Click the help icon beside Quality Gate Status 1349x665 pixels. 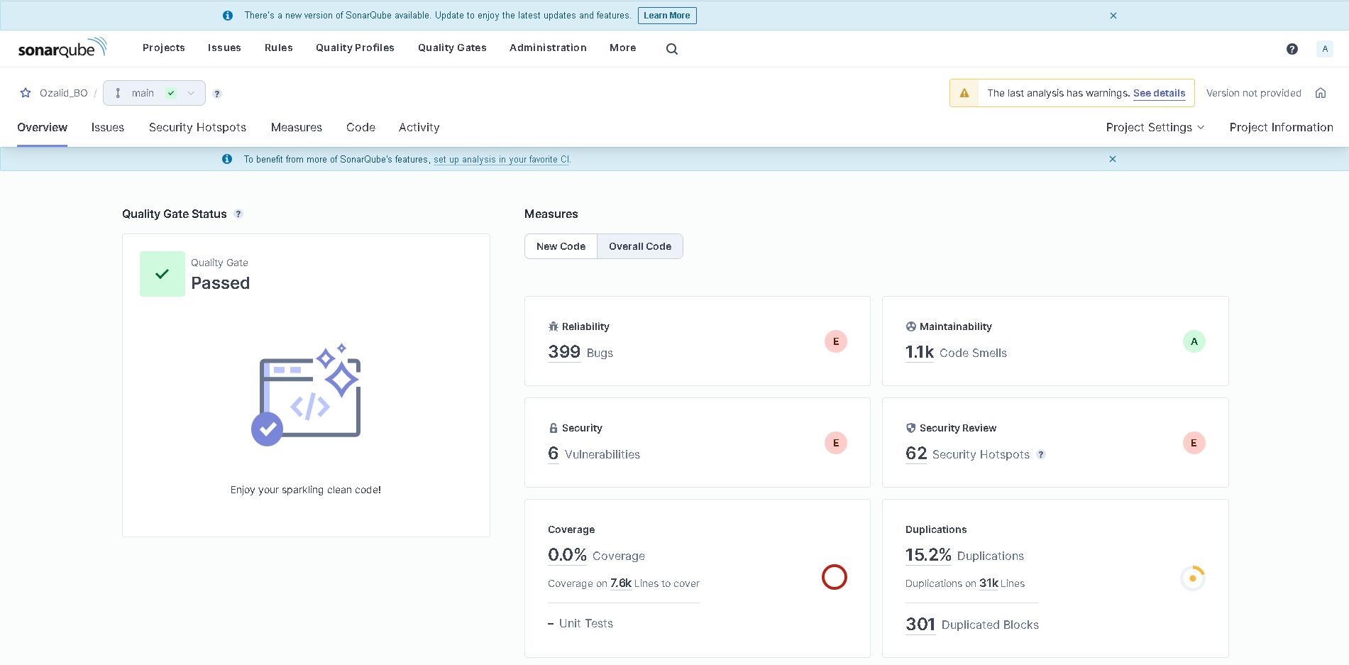tap(238, 214)
